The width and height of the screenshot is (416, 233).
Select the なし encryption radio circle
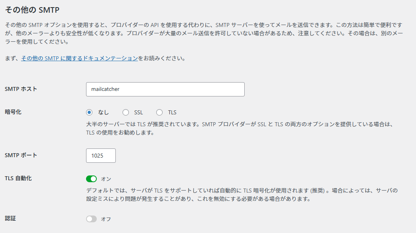point(89,112)
